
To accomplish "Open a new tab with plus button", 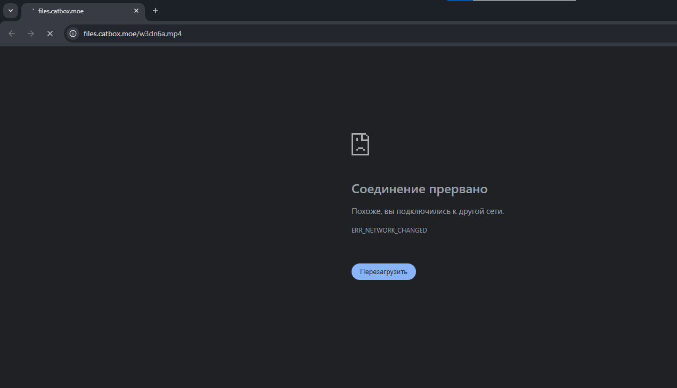I will [x=156, y=11].
